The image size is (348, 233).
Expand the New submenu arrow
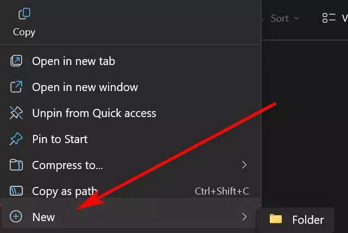[244, 217]
